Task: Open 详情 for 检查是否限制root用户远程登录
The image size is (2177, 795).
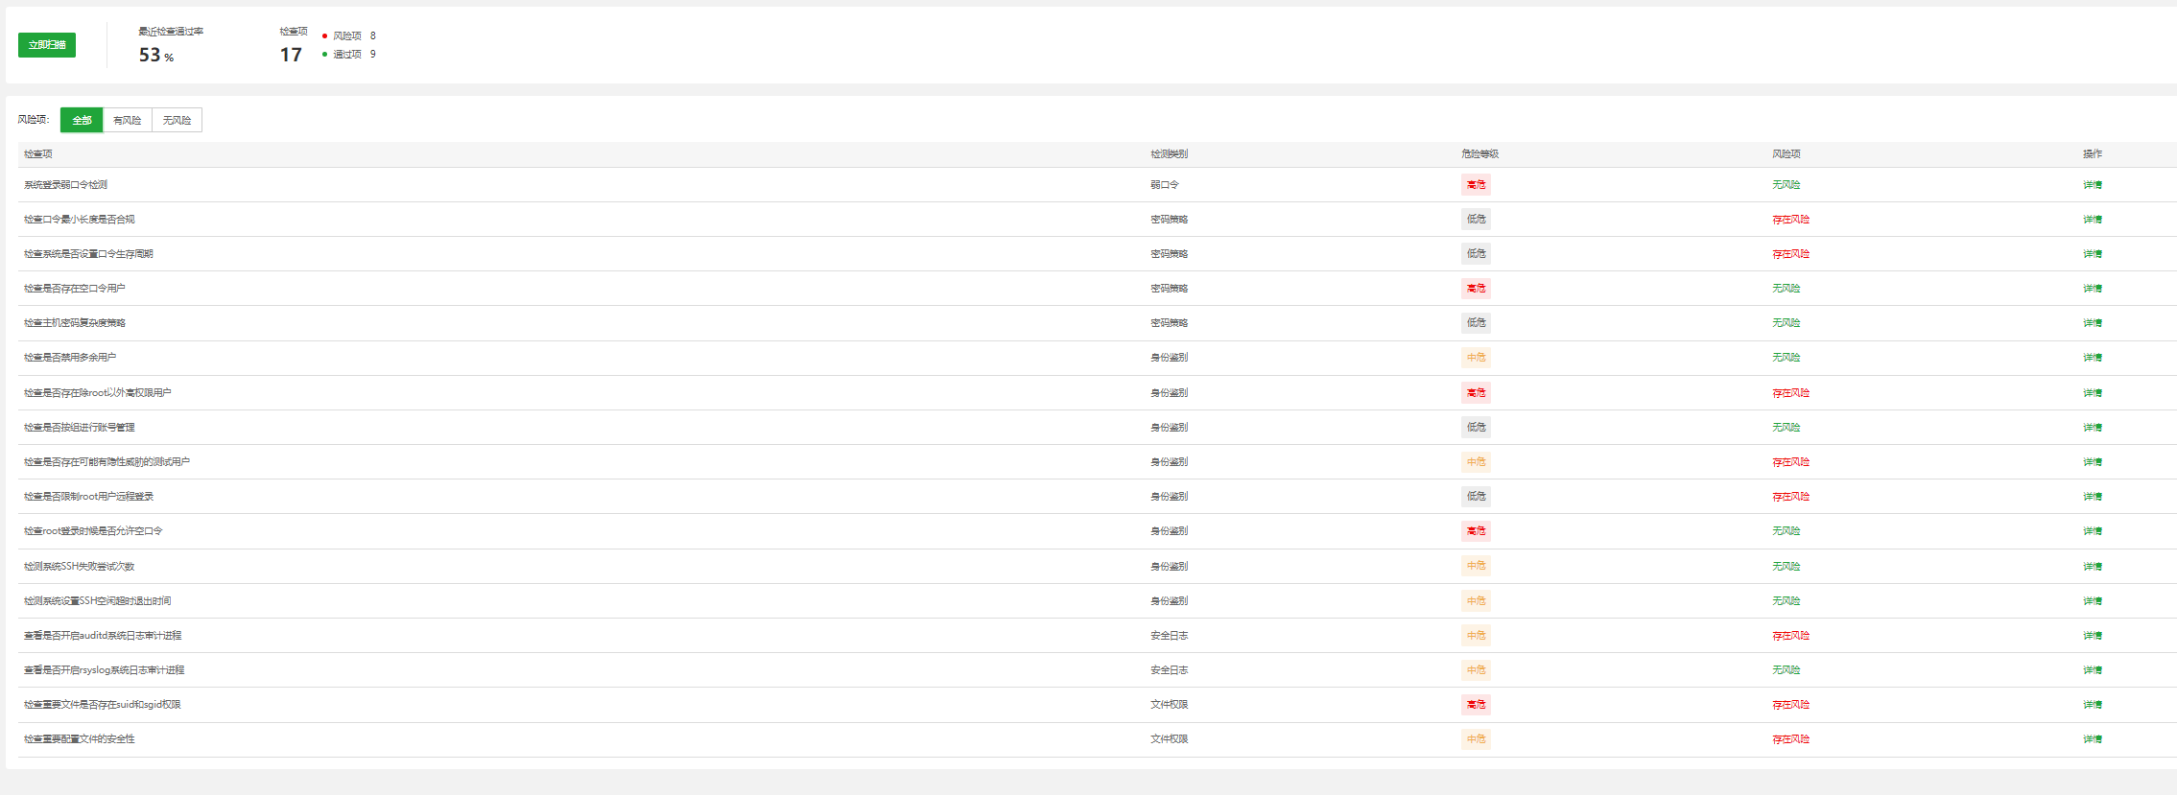Action: (x=2093, y=497)
